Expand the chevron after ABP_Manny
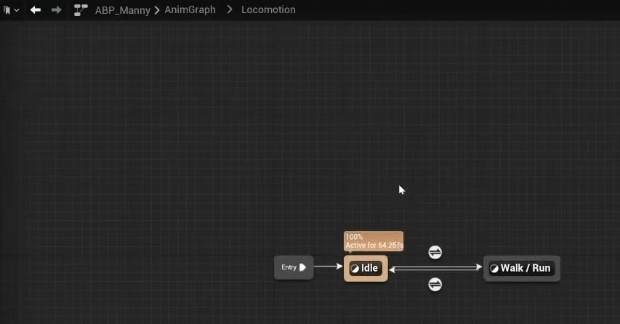 coord(157,10)
